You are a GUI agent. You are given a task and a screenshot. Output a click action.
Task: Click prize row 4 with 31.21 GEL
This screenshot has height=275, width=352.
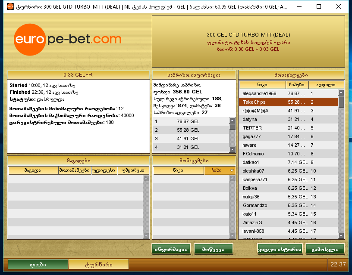tap(191, 147)
